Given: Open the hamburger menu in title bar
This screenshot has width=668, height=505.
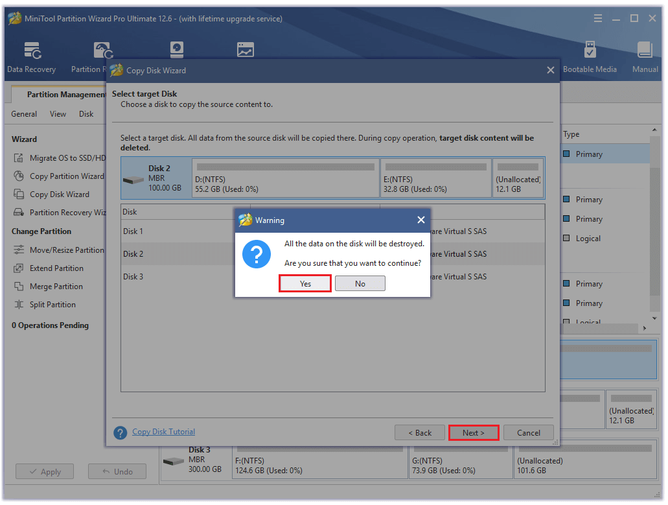Looking at the screenshot, I should pos(598,18).
